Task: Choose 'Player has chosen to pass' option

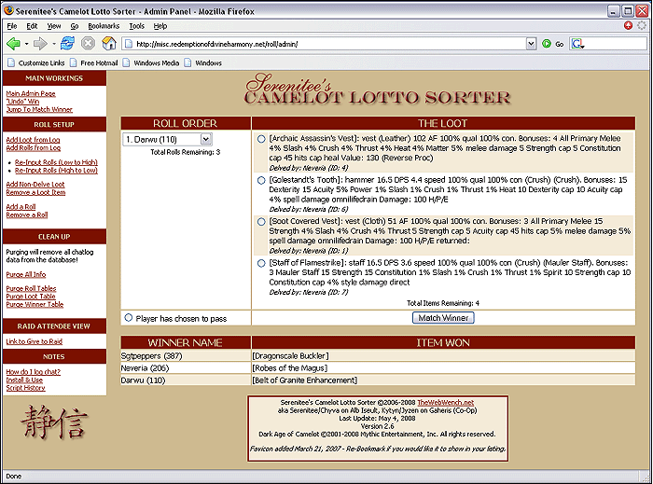Action: pyautogui.click(x=129, y=318)
